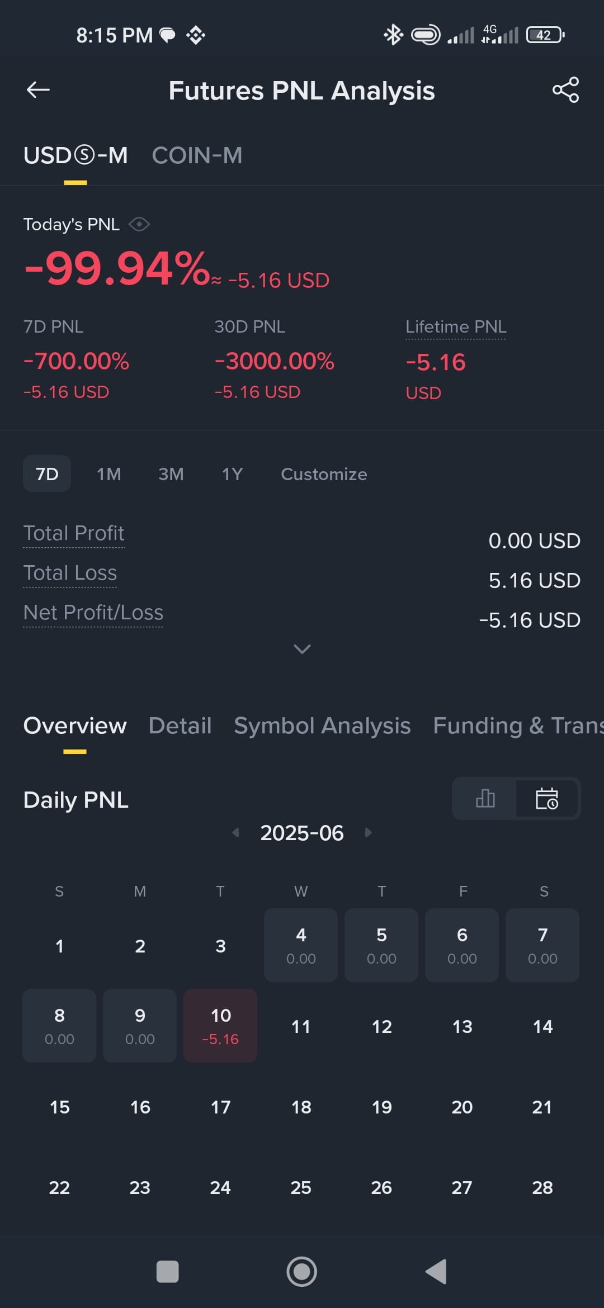Image resolution: width=604 pixels, height=1308 pixels.
Task: Go to next month arrow
Action: tap(368, 832)
